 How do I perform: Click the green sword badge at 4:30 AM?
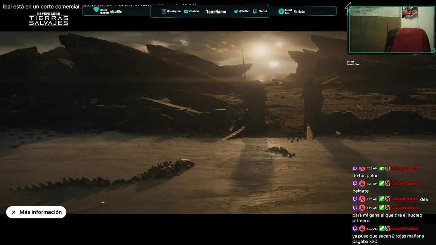tap(382, 229)
